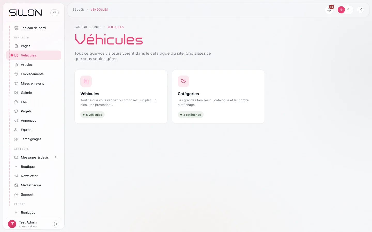Click the ⌘K command shortcut button

(55, 12)
